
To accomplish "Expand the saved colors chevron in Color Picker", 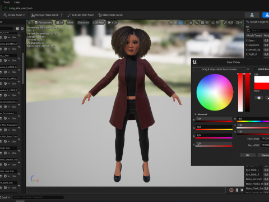I will (x=248, y=69).
